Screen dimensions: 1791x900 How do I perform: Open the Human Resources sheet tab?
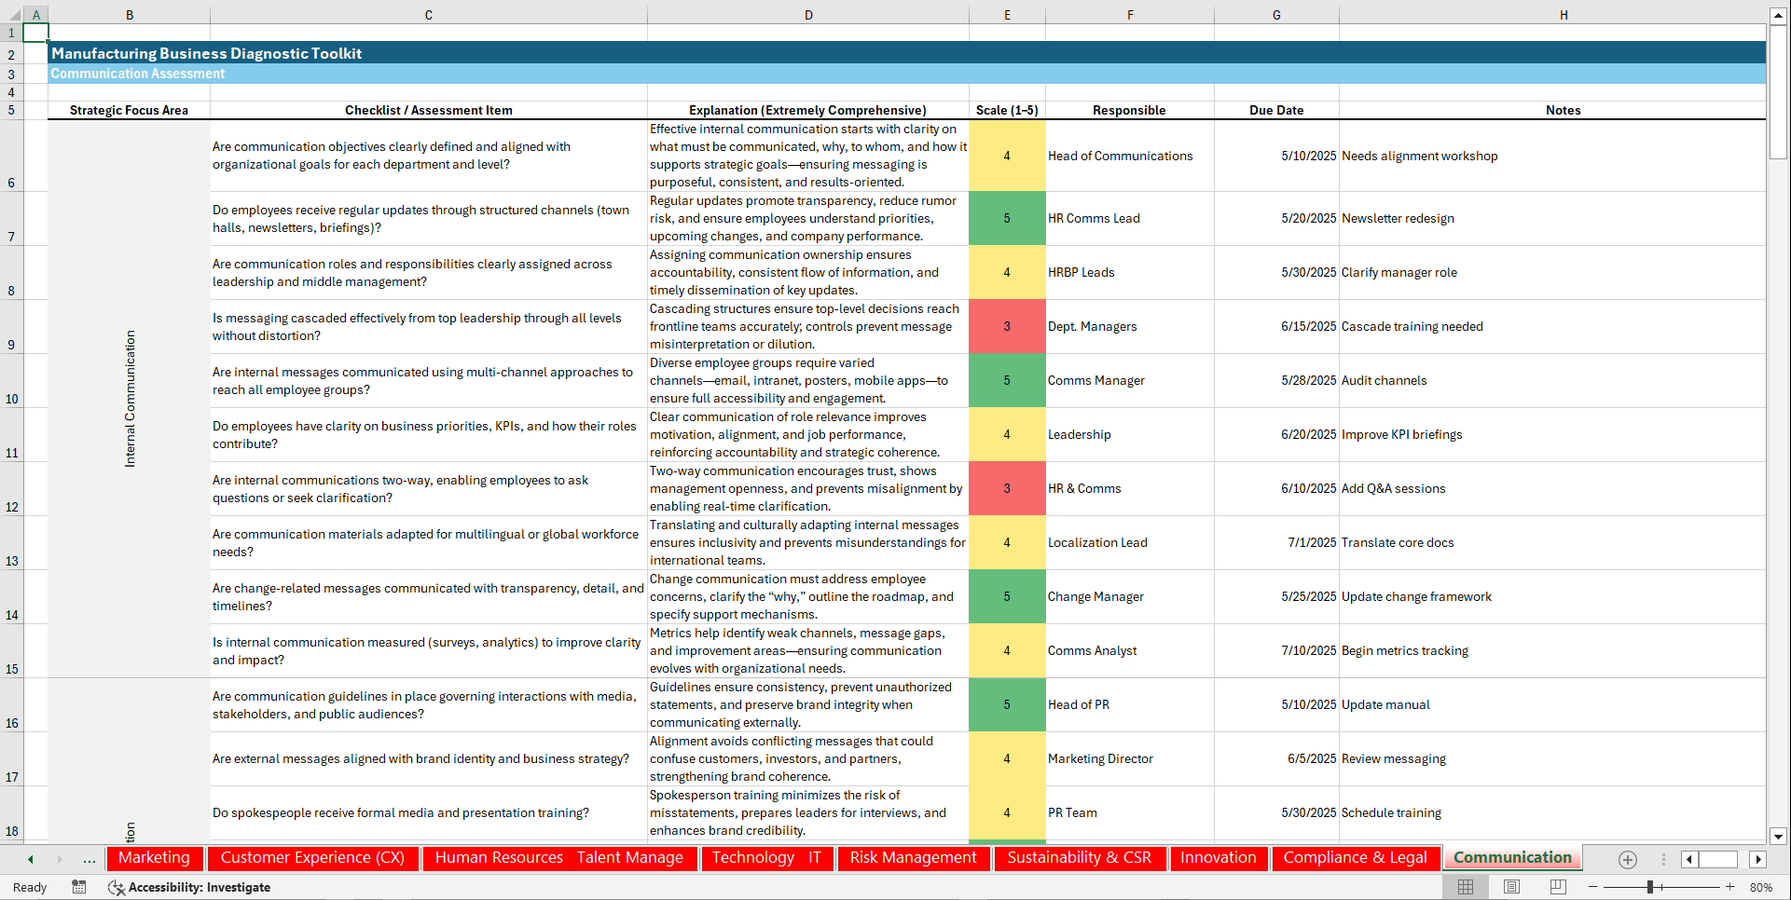(499, 858)
